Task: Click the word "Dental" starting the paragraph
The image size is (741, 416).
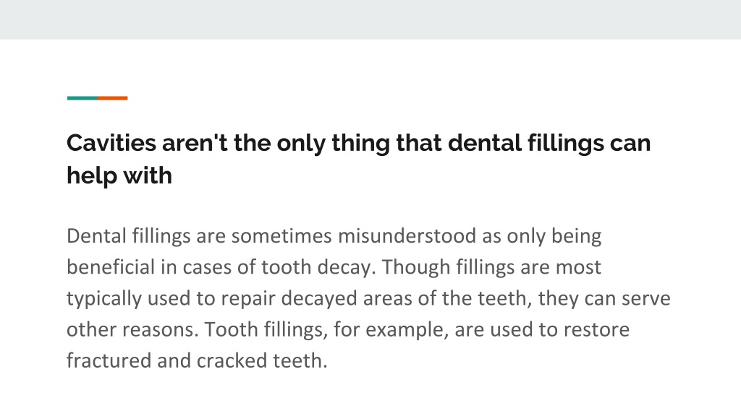Action: 96,236
